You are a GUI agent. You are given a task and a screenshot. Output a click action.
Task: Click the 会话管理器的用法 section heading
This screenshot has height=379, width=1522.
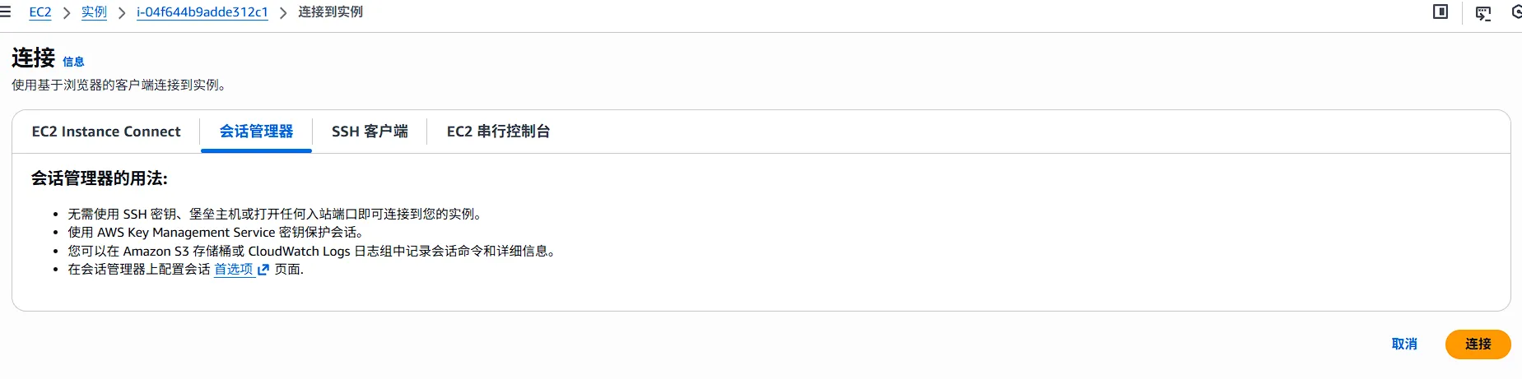(x=100, y=178)
